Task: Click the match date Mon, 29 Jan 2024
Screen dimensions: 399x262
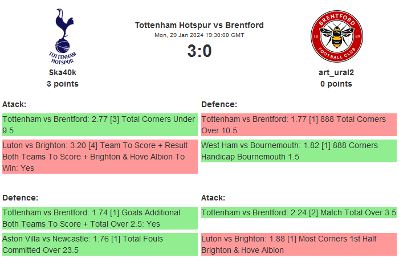Action: coord(199,35)
